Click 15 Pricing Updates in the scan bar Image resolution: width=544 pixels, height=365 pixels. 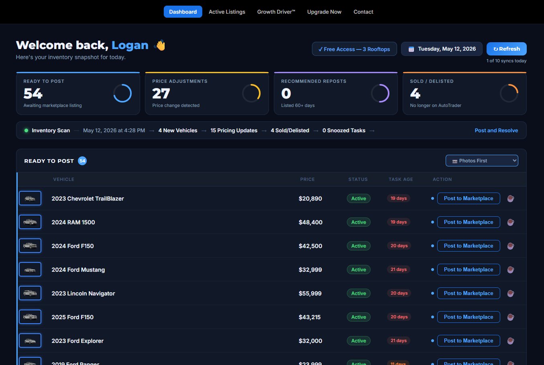pyautogui.click(x=234, y=131)
